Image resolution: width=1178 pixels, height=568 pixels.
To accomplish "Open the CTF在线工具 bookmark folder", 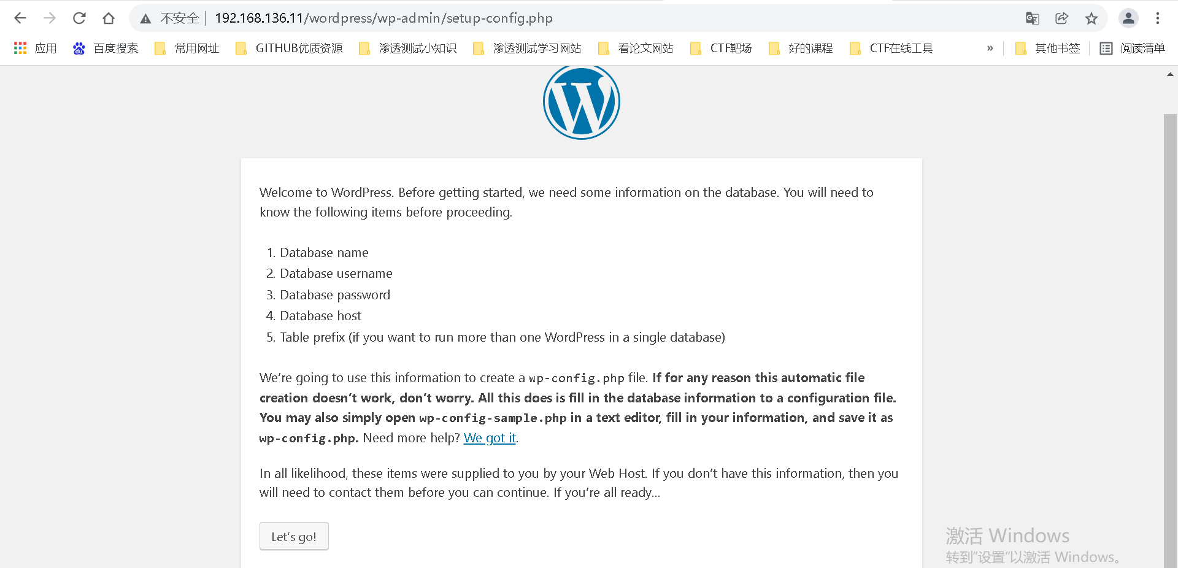I will point(891,48).
